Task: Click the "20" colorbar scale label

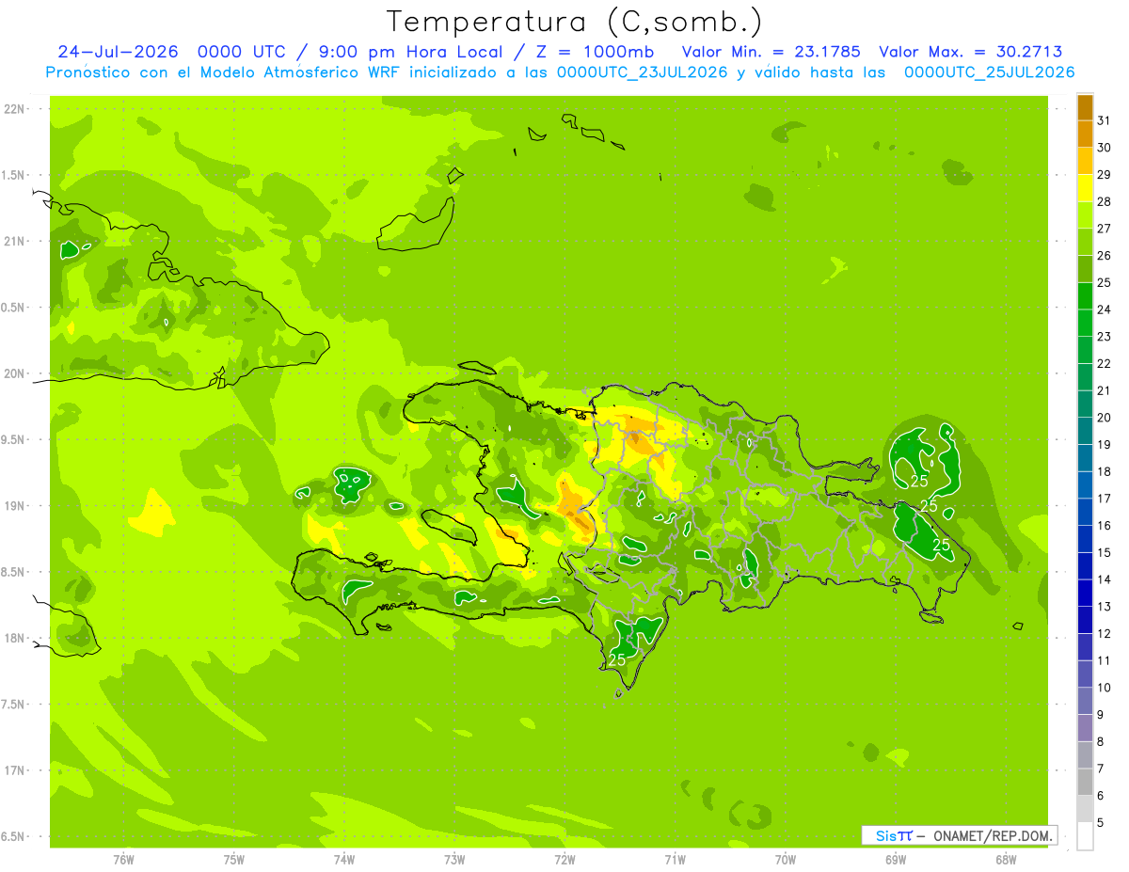Action: click(1104, 418)
